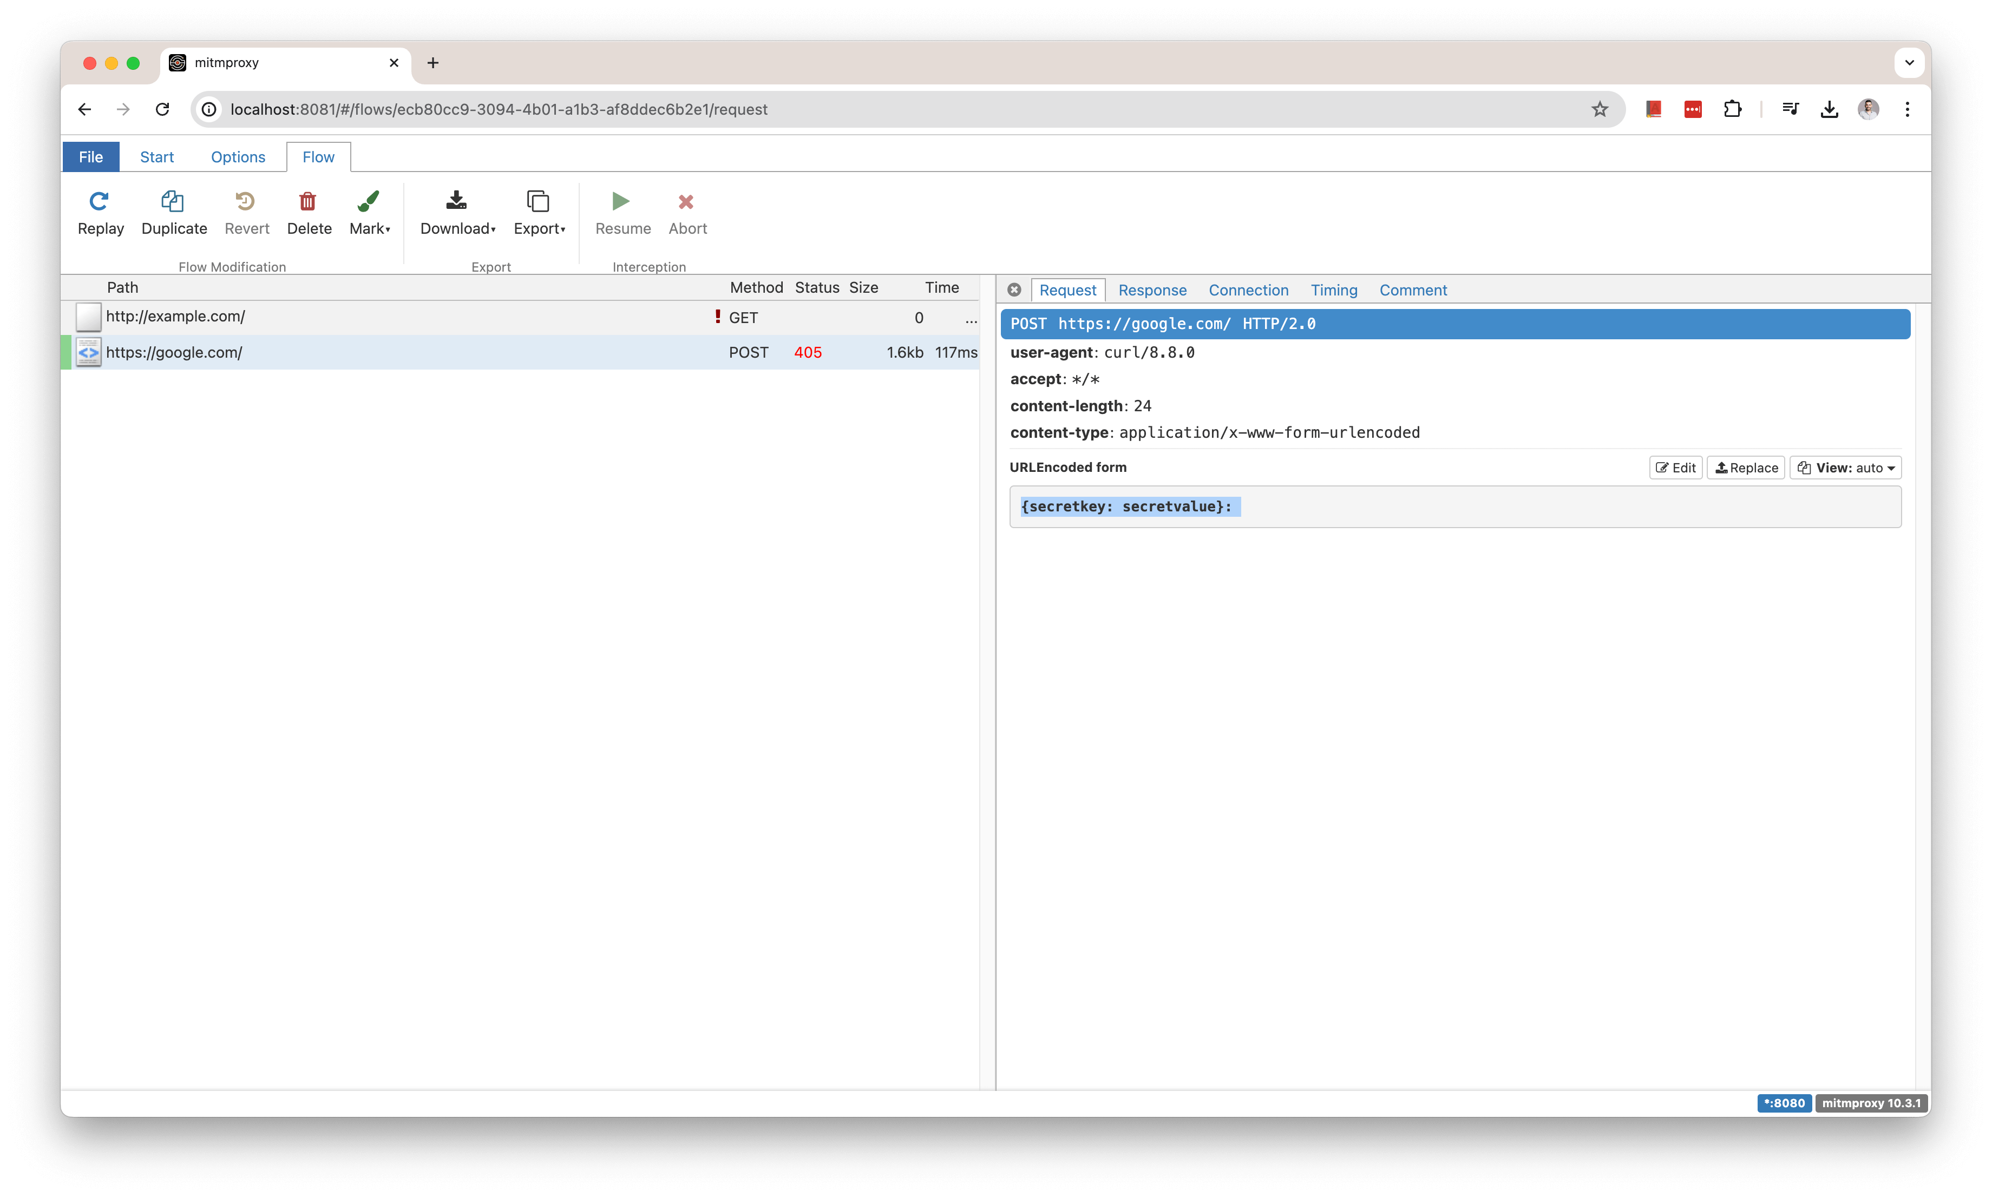Abort the intercepted flow
This screenshot has width=1992, height=1197.
point(686,202)
